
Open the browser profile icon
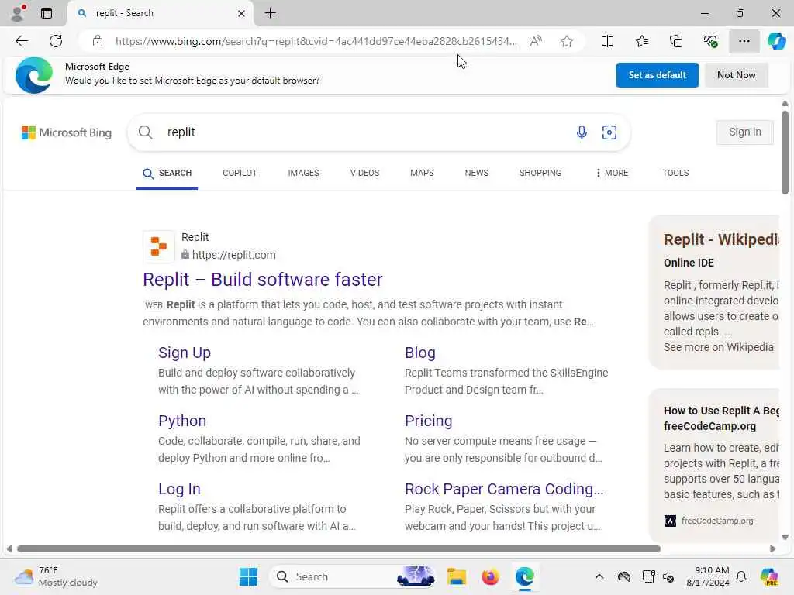point(18,12)
